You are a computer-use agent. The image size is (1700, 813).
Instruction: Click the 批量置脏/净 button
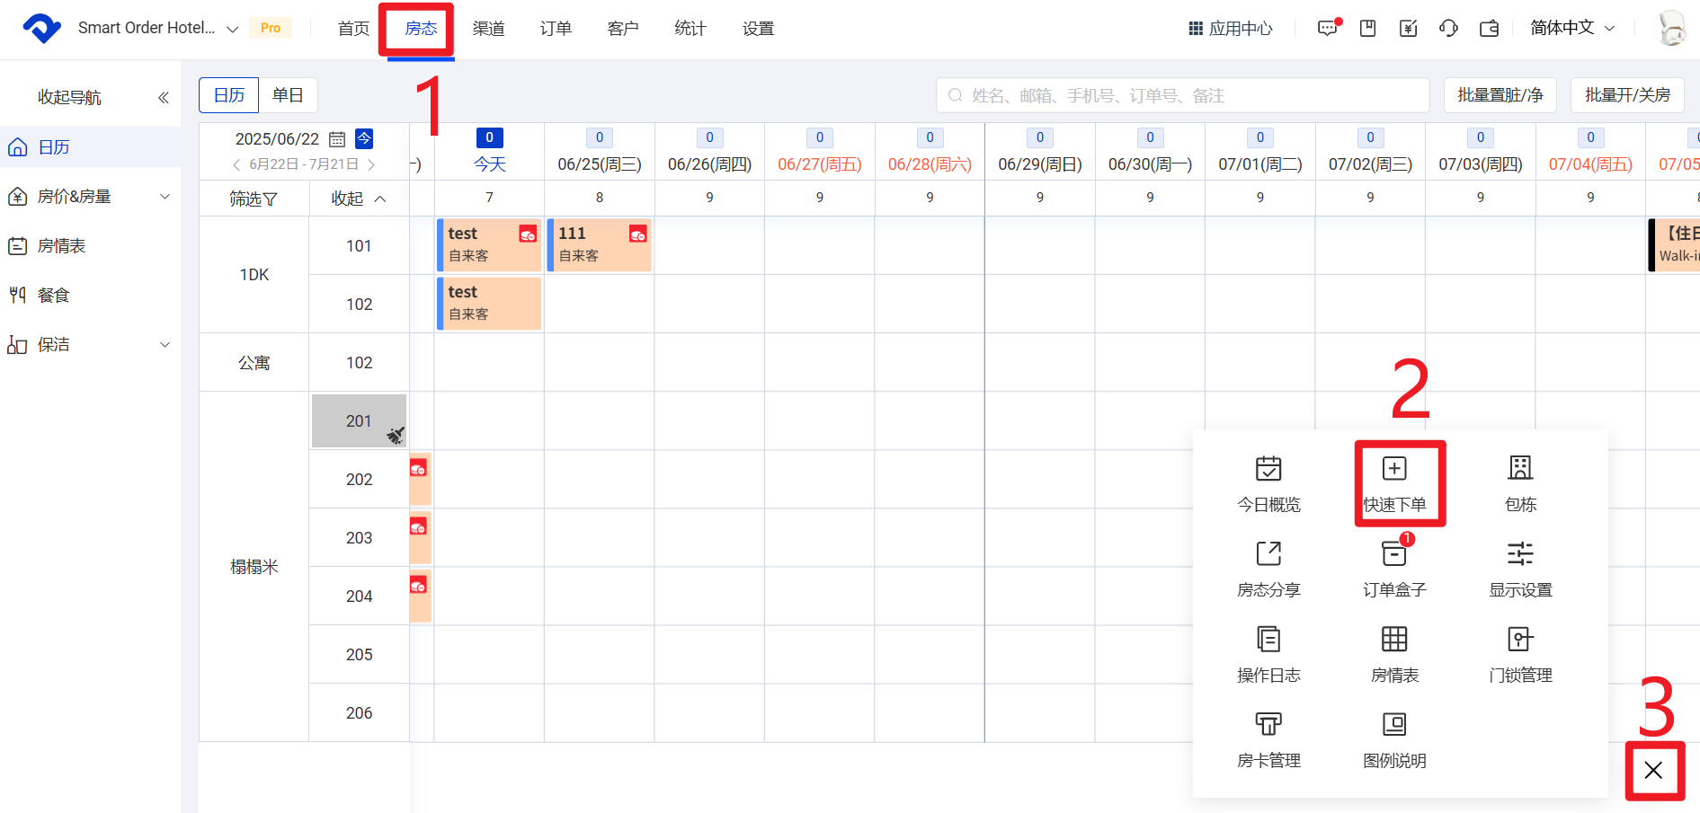(x=1500, y=95)
